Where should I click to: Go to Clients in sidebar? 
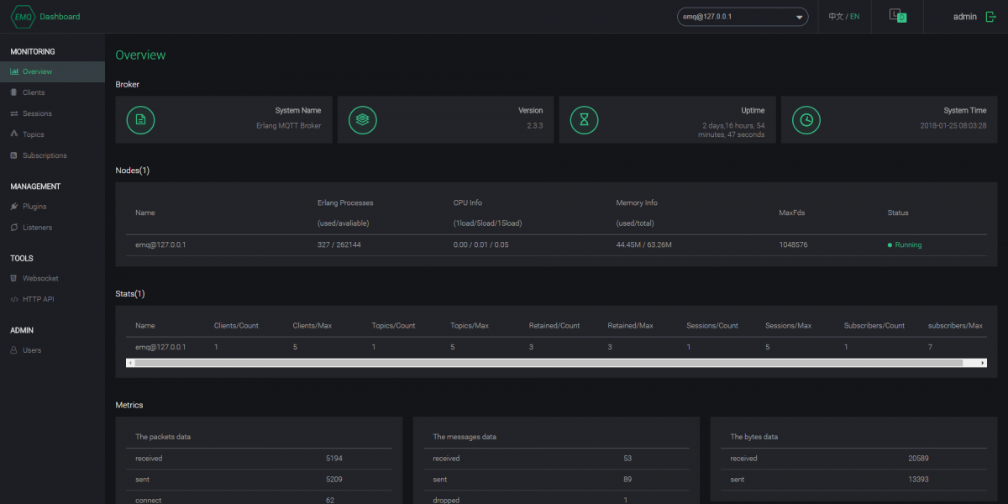tap(34, 92)
